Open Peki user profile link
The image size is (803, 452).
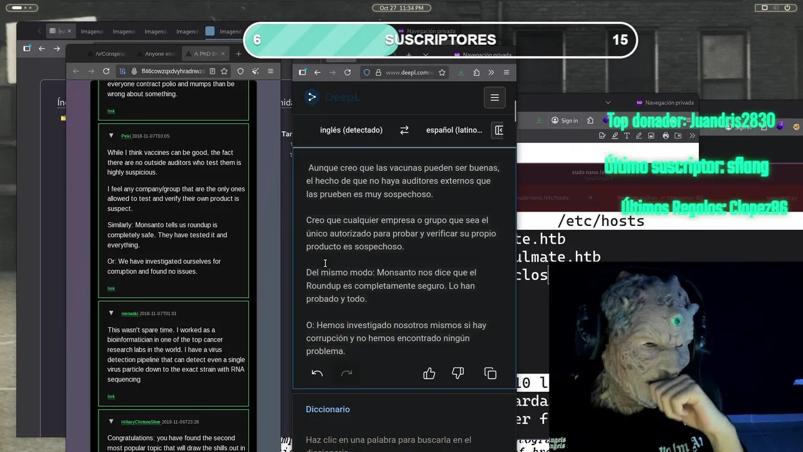(126, 136)
